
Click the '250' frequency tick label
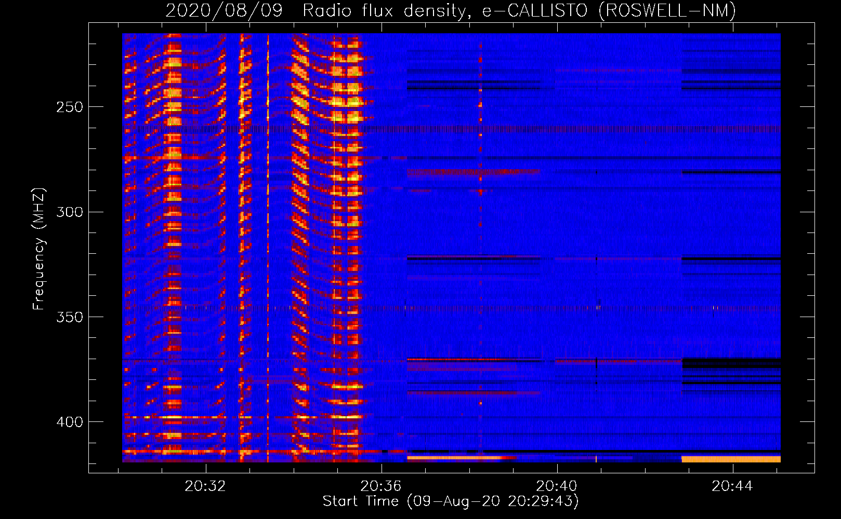pyautogui.click(x=70, y=107)
